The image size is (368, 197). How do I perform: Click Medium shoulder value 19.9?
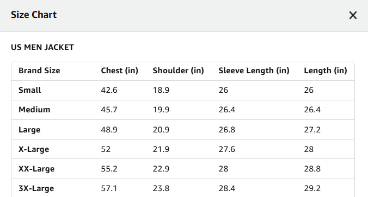click(161, 110)
